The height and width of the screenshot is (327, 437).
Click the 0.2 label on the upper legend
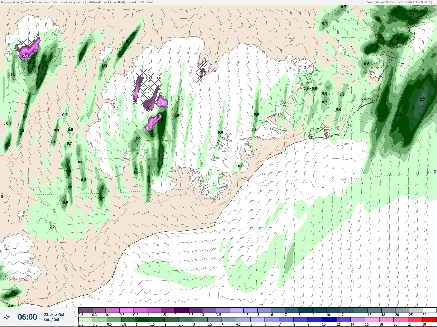pos(81,315)
